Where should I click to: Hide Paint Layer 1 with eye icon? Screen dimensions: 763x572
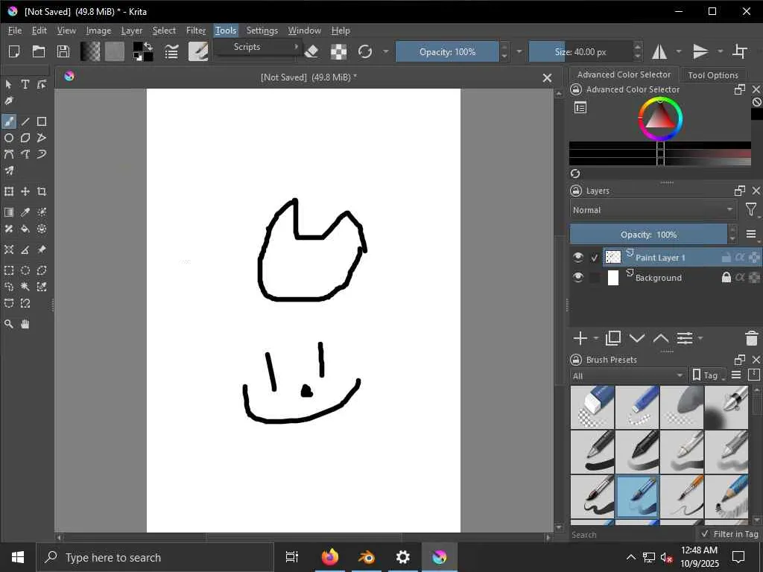tap(577, 257)
